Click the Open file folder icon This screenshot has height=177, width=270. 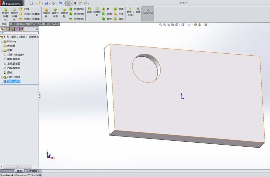[39, 3]
